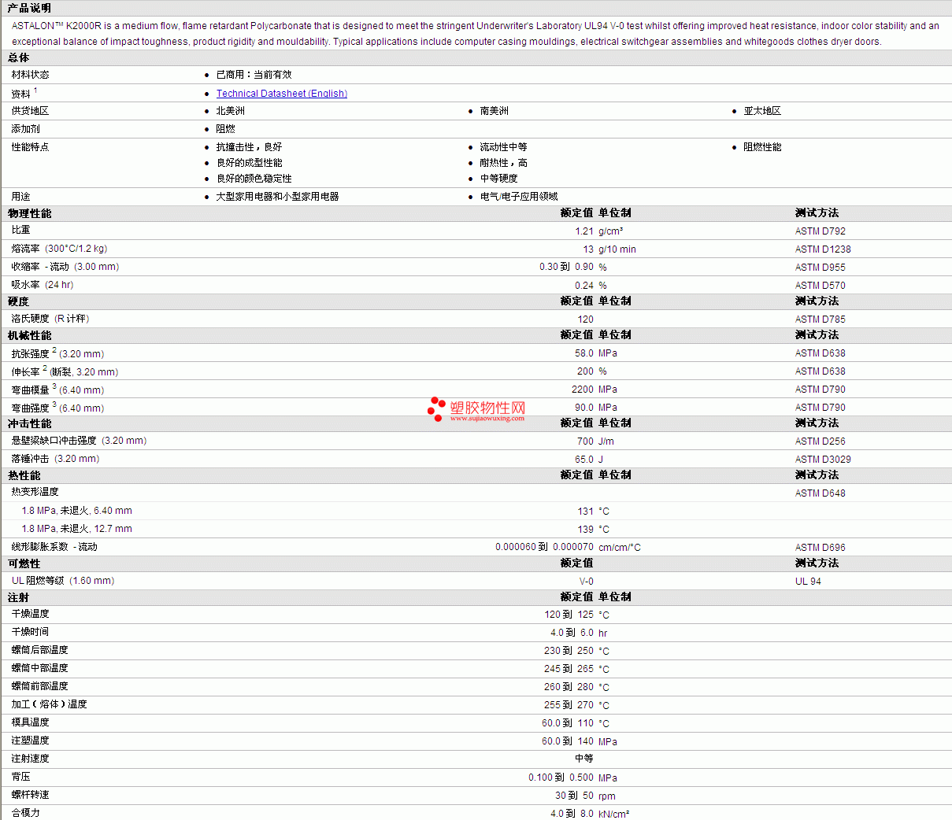Screen dimensions: 952x820
Task: Select the 弯曲模量 value 2200
Action: 583,390
